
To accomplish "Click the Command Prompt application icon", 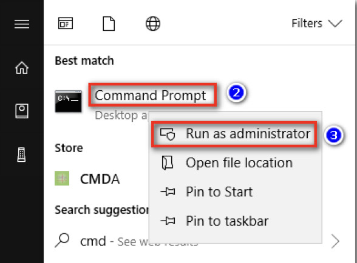I will [68, 101].
